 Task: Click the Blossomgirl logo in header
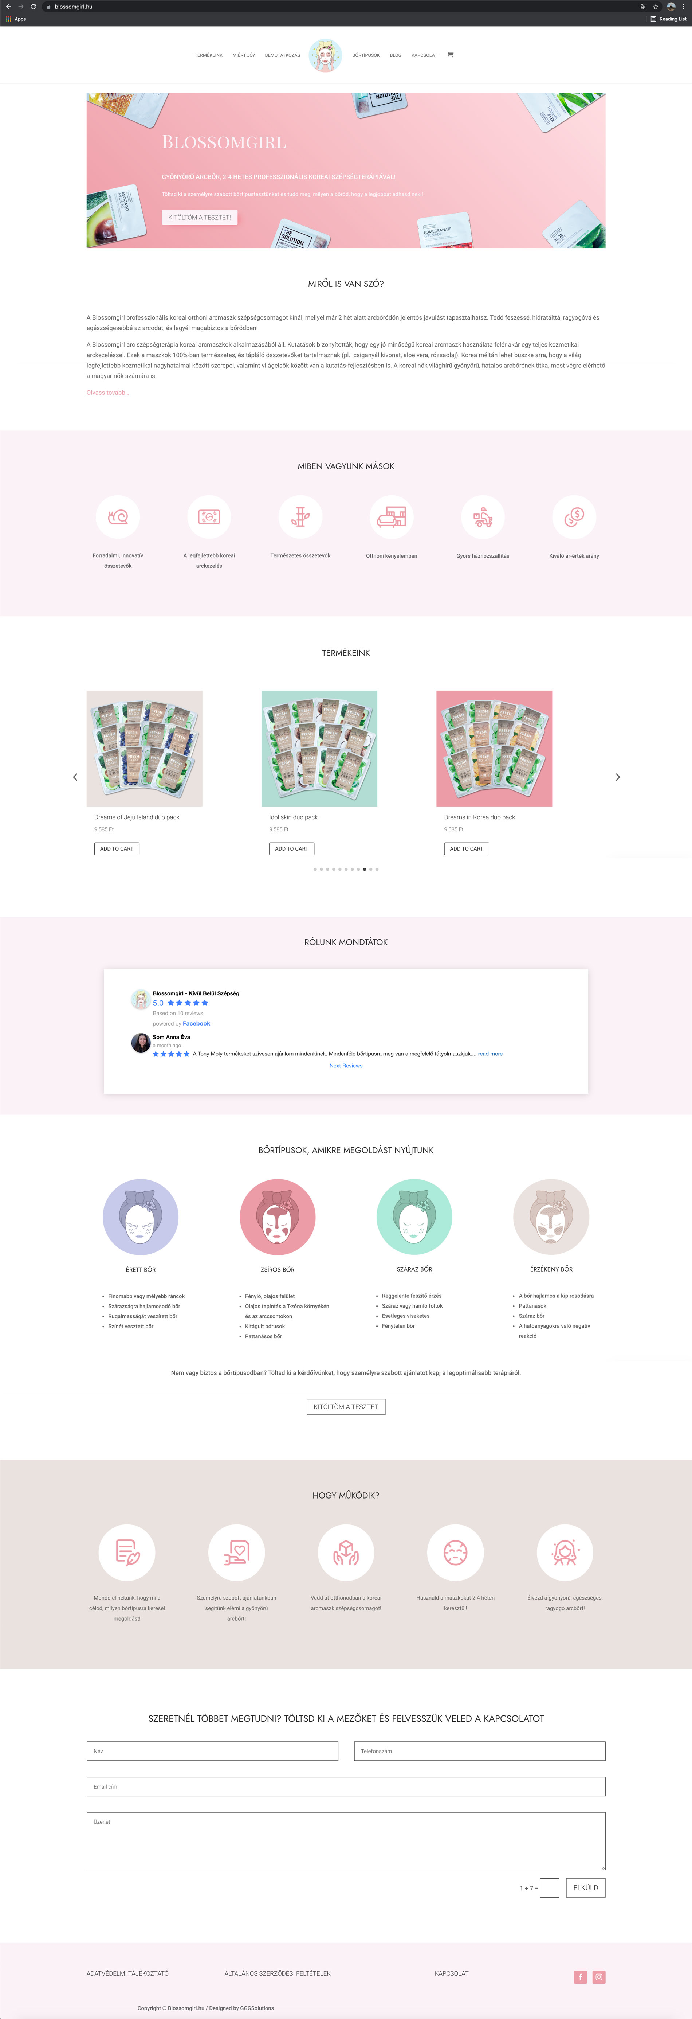tap(325, 56)
